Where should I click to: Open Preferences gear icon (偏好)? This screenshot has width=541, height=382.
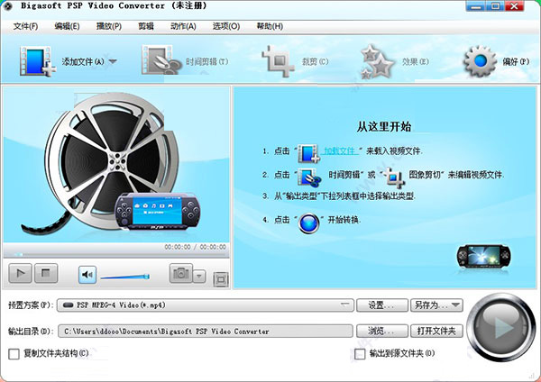pos(480,61)
